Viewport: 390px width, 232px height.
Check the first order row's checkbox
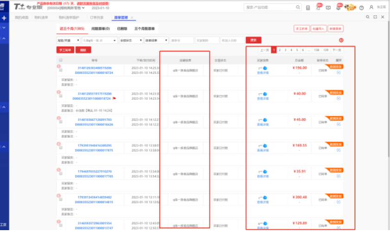point(61,71)
